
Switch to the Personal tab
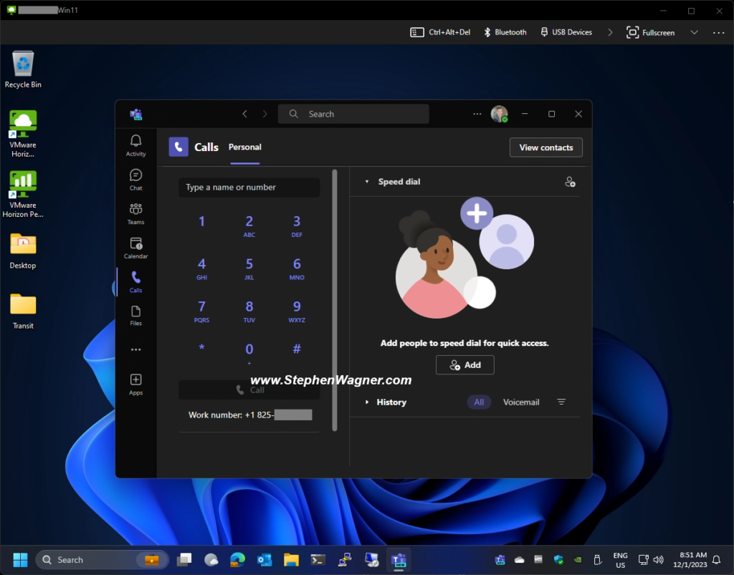pos(245,147)
